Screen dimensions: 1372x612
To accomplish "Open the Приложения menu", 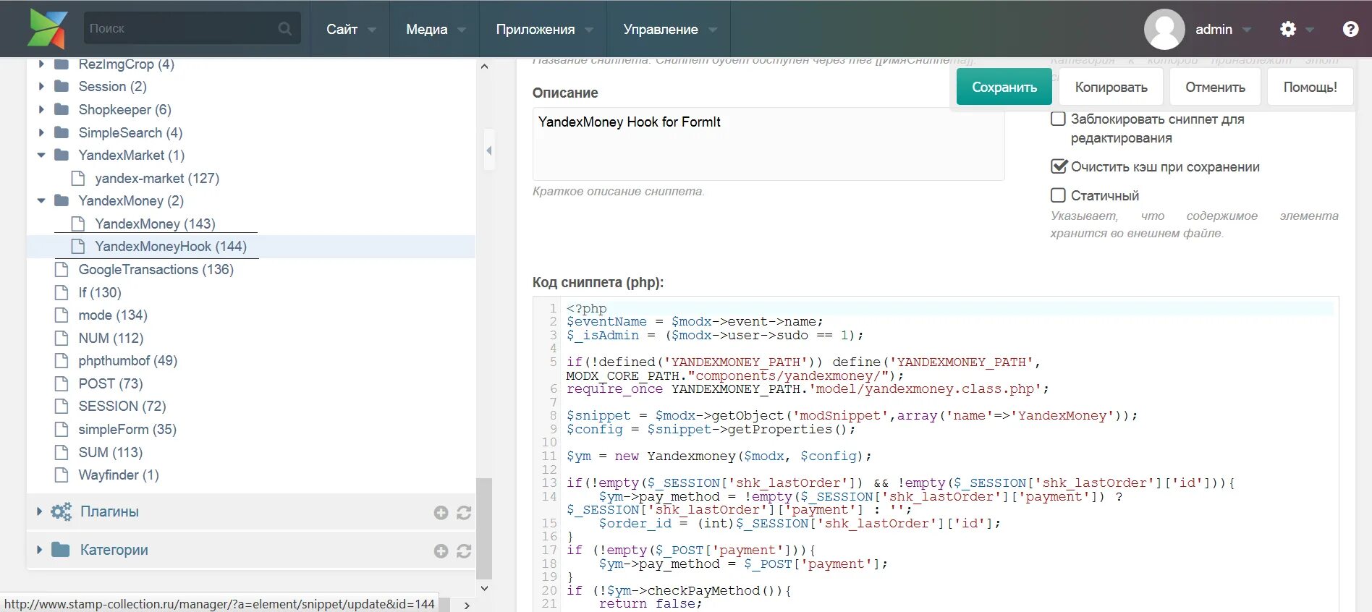I will (x=543, y=29).
